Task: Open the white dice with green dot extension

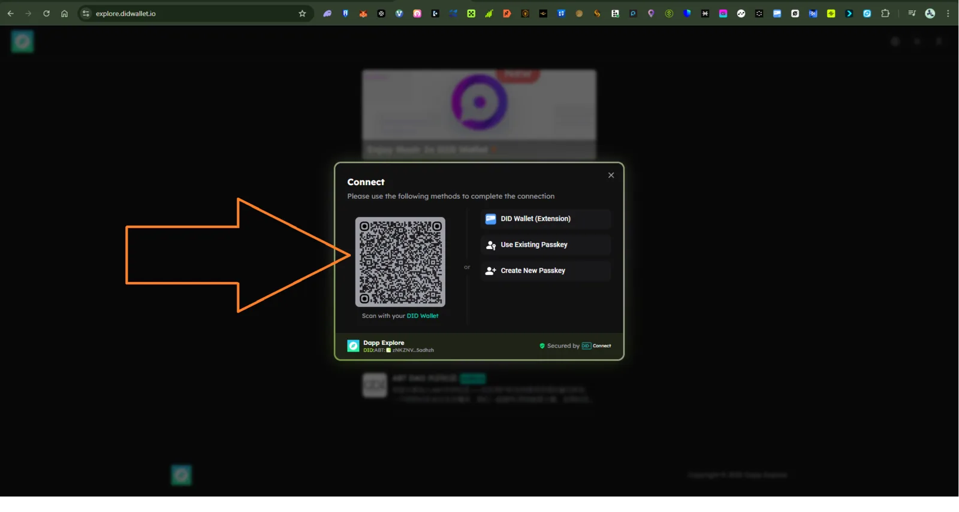Action: coord(615,14)
